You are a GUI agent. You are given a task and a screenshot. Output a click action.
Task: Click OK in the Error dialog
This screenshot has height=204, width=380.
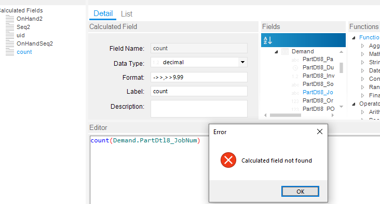(x=300, y=192)
